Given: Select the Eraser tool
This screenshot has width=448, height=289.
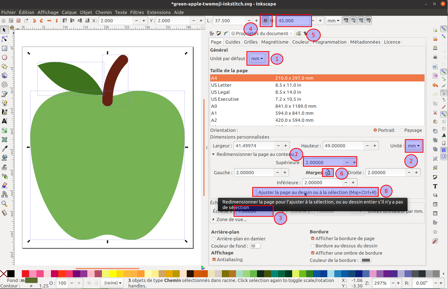Looking at the screenshot, I should click(x=5, y=185).
